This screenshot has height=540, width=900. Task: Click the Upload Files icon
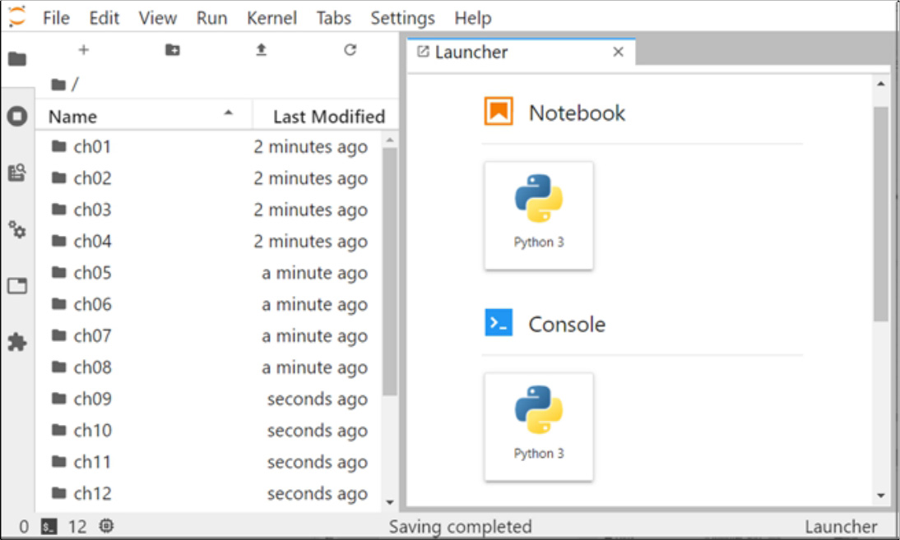click(261, 50)
